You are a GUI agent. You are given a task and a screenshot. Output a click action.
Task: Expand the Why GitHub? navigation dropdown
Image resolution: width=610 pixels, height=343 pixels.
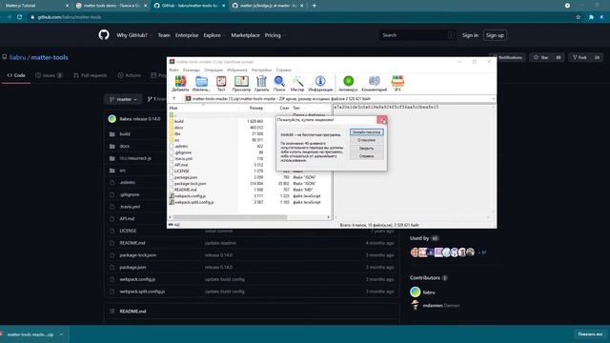click(x=133, y=35)
